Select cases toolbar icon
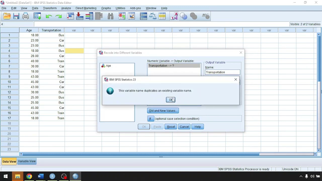The image size is (322, 181). (162, 16)
